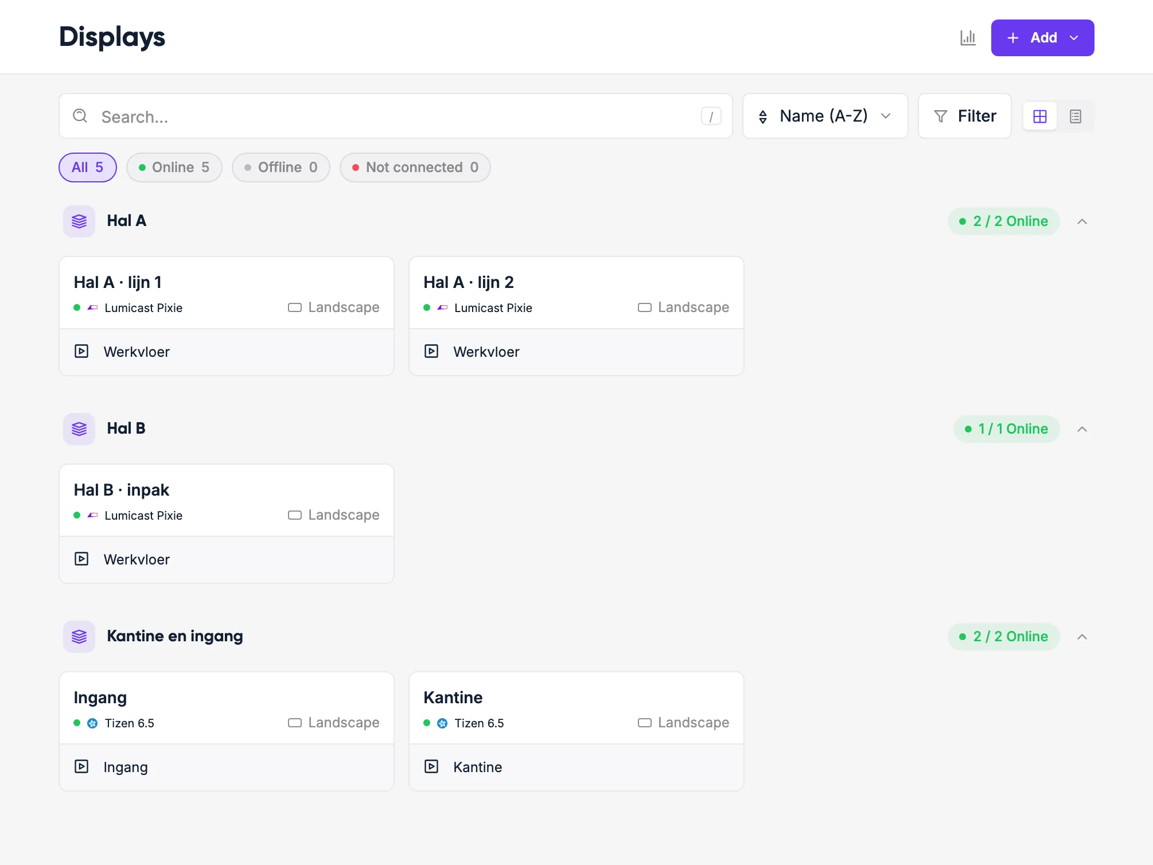This screenshot has width=1153, height=865.
Task: Select the Online status filter chip
Action: pyautogui.click(x=174, y=167)
